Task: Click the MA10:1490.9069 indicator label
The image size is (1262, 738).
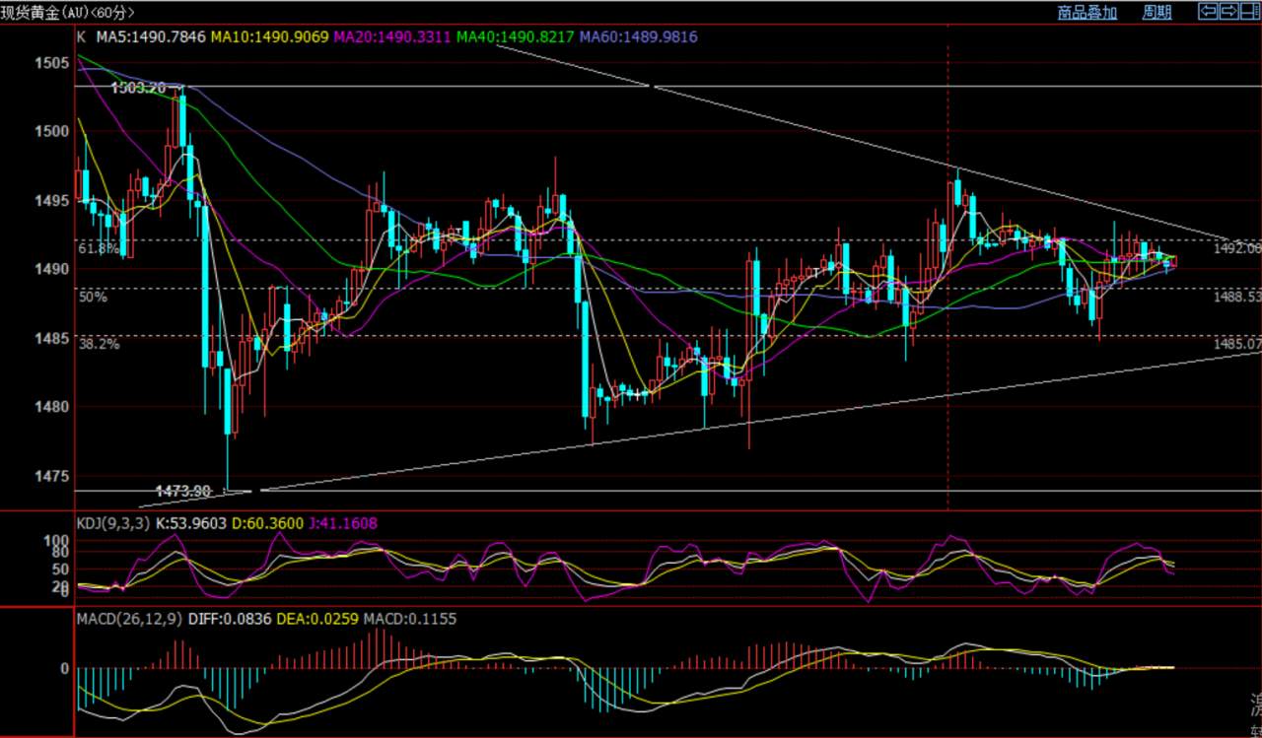Action: [270, 37]
